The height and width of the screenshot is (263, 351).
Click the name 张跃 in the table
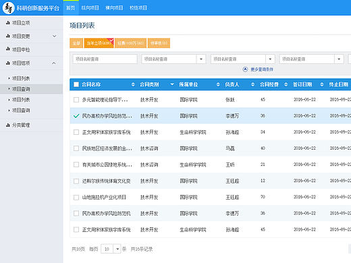(x=230, y=100)
